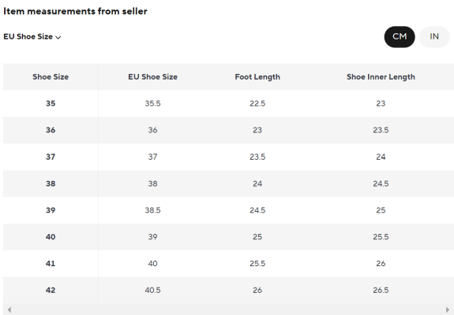Select the Foot Length column header
The height and width of the screenshot is (315, 454).
[x=257, y=77]
